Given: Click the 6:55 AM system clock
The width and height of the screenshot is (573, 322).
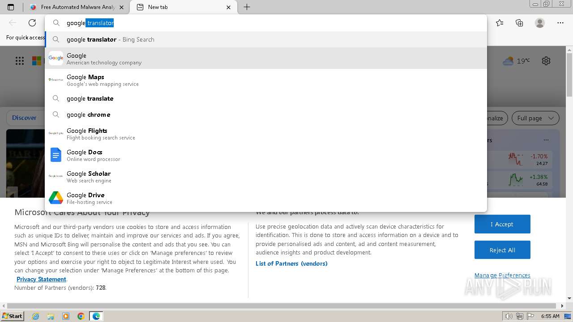Looking at the screenshot, I should click(x=550, y=316).
